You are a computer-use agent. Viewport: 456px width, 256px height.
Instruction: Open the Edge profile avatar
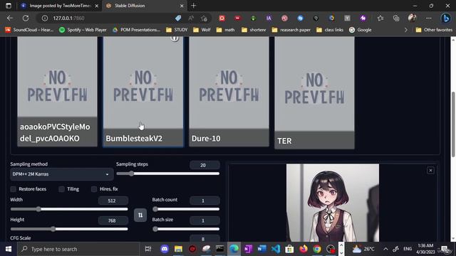pos(412,18)
